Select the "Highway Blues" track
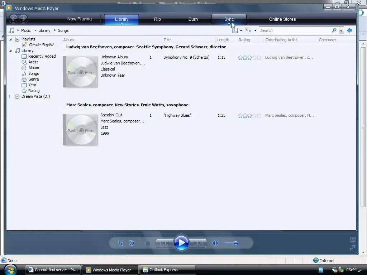 click(x=177, y=115)
